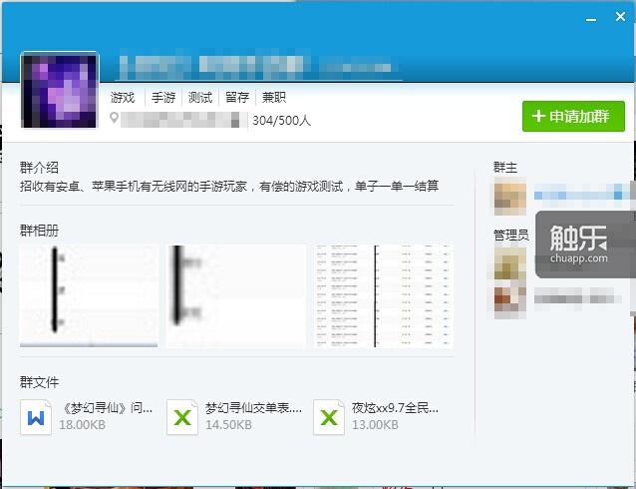The image size is (636, 489).
Task: Open the Excel icon for 梦幻寻仙交单表 file
Action: tap(181, 416)
